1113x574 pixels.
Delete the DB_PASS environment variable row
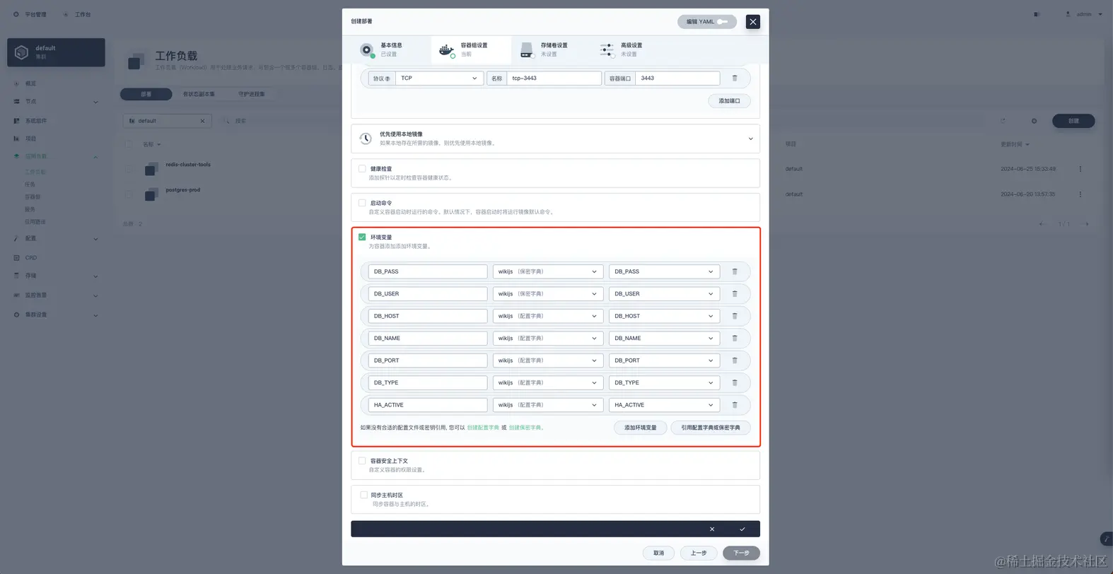pyautogui.click(x=735, y=271)
